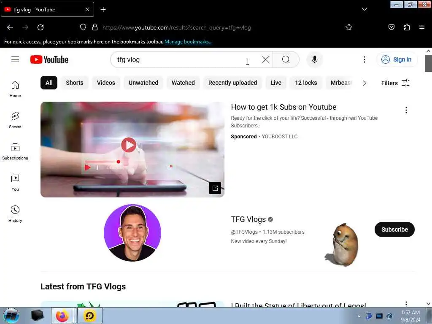Open History in the sidebar
Screen dimensions: 432x324
click(15, 214)
